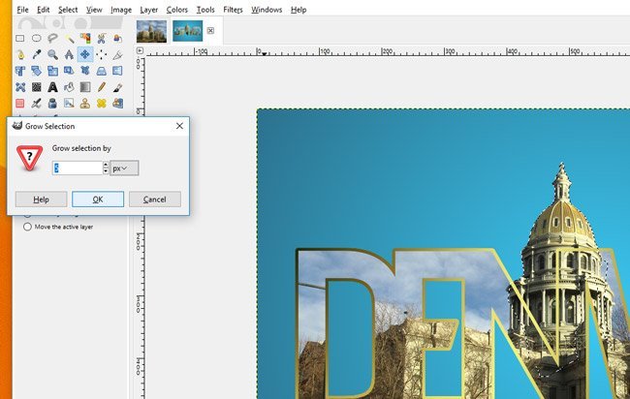Open the Filters menu
This screenshot has width=630, height=399.
[x=233, y=10]
